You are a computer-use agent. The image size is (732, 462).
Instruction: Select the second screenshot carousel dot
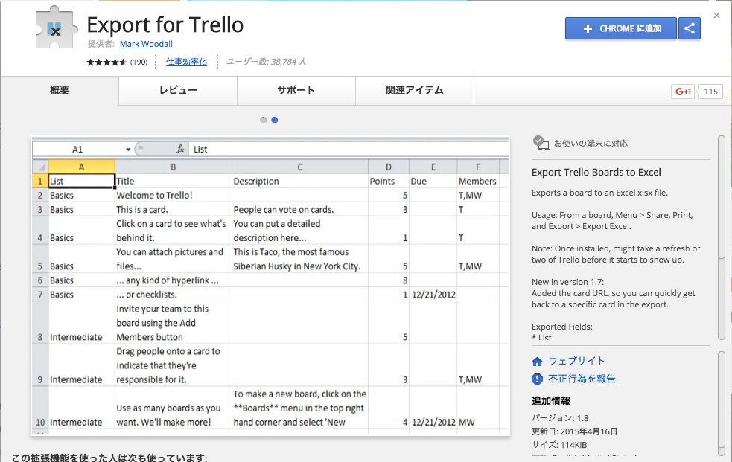pyautogui.click(x=275, y=120)
